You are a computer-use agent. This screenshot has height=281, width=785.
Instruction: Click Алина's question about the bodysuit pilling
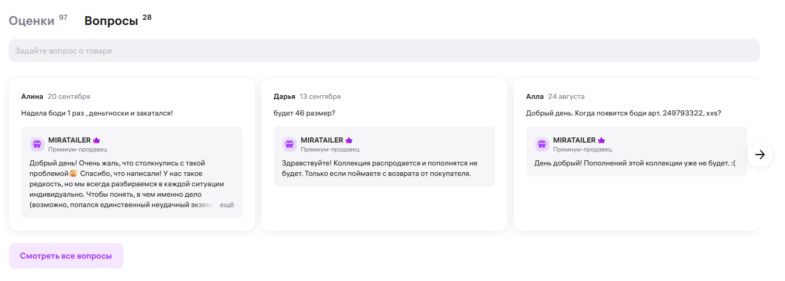point(97,113)
